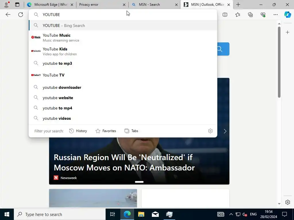Select youtube to mp4 suggestion
Image resolution: width=294 pixels, height=220 pixels.
123,108
